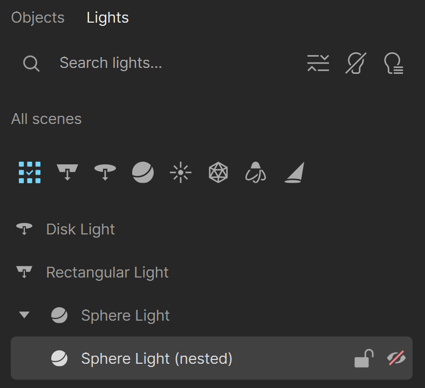
Task: Filter by spotlight cone icon
Action: click(x=294, y=172)
